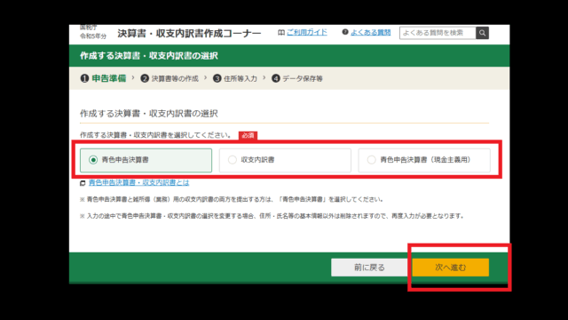This screenshot has height=320, width=568.
Task: Click step 2 決算書等の作成 in progress bar
Action: (x=170, y=78)
